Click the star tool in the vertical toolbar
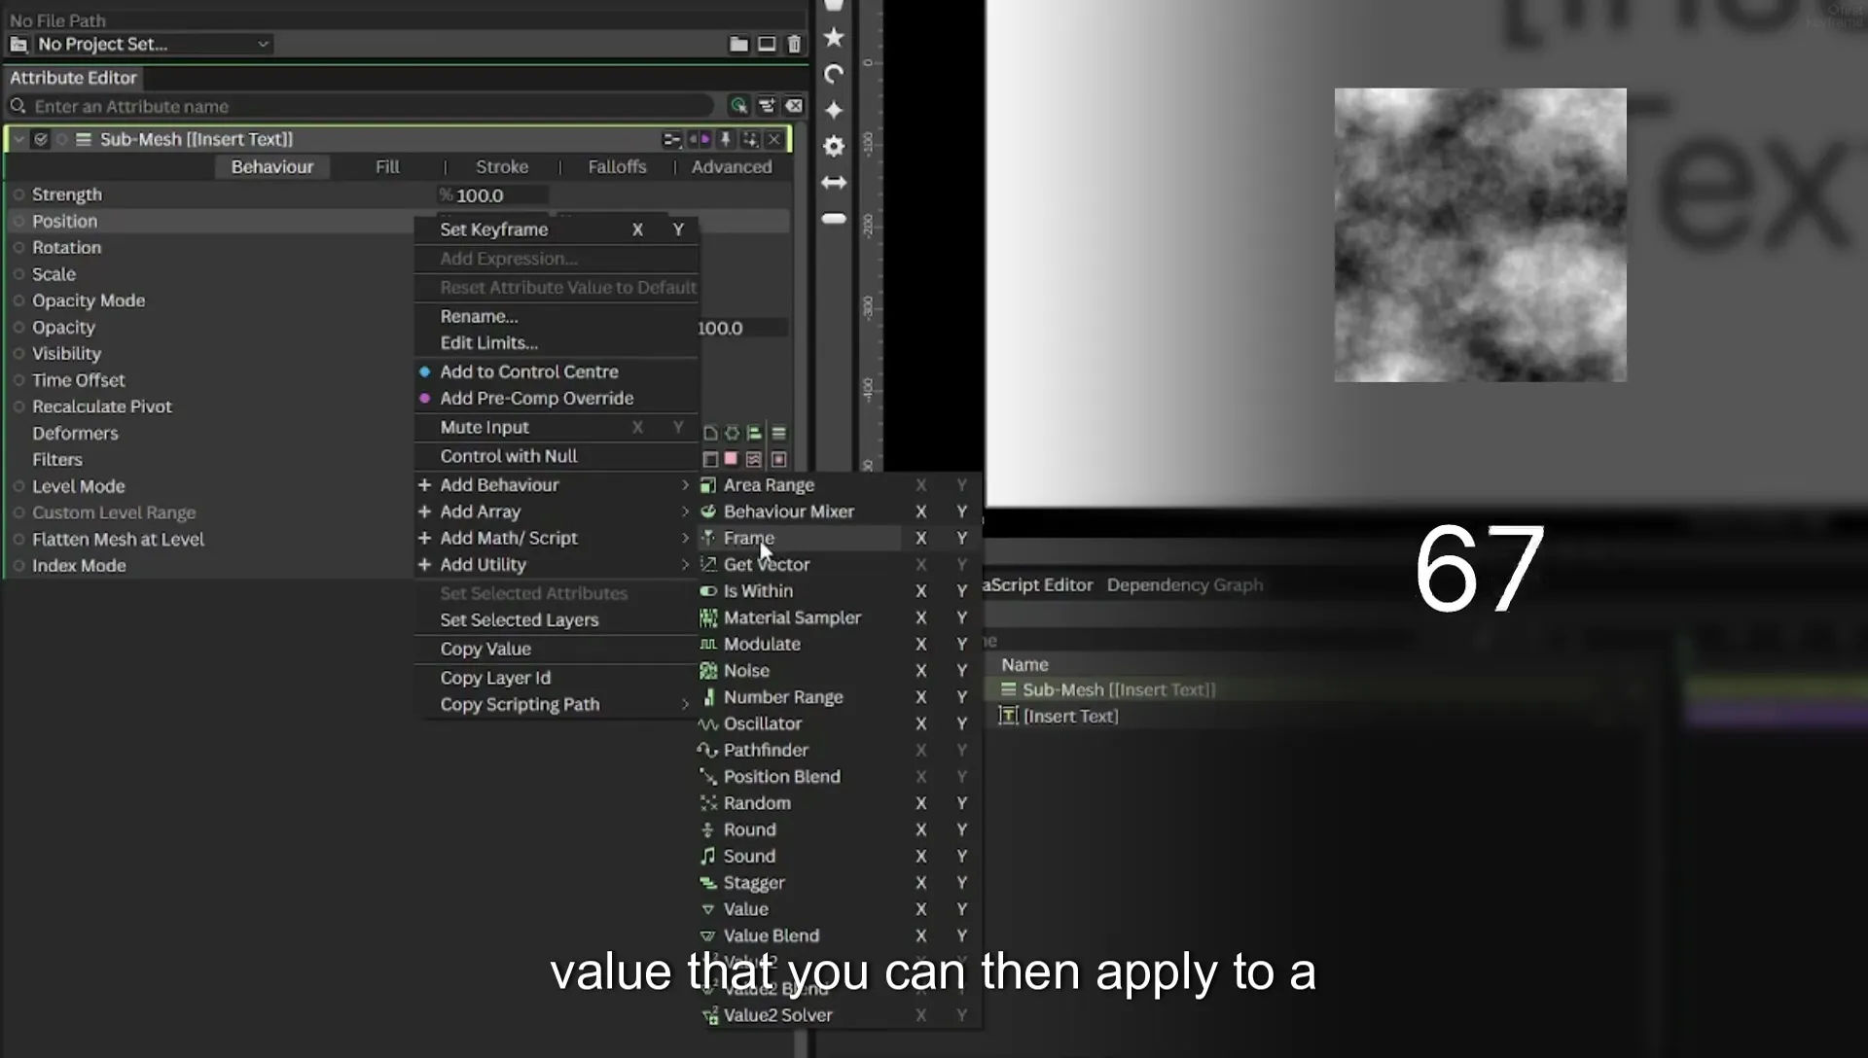This screenshot has height=1058, width=1868. [x=834, y=38]
